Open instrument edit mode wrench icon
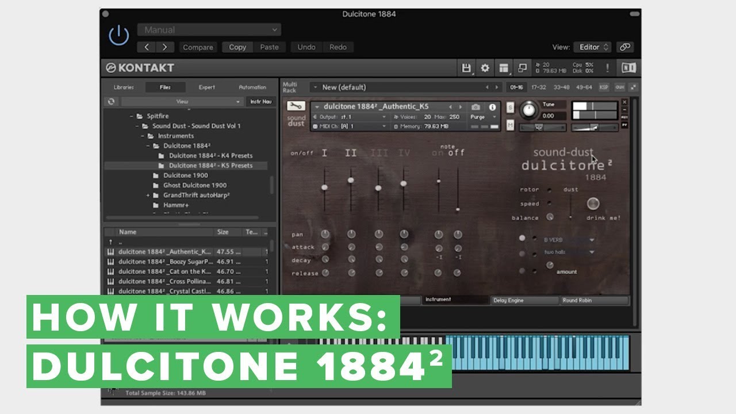The height and width of the screenshot is (414, 736). [x=296, y=106]
